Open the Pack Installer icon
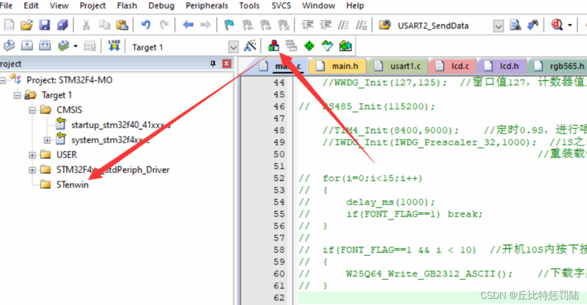This screenshot has width=587, height=305. (345, 46)
